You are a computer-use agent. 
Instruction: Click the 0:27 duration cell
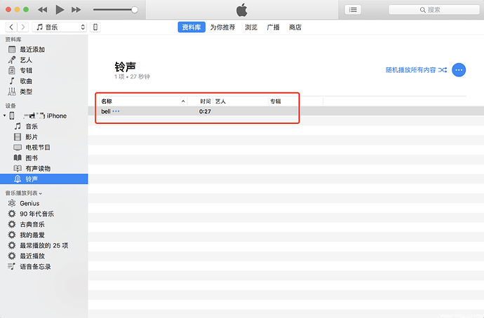click(x=205, y=111)
